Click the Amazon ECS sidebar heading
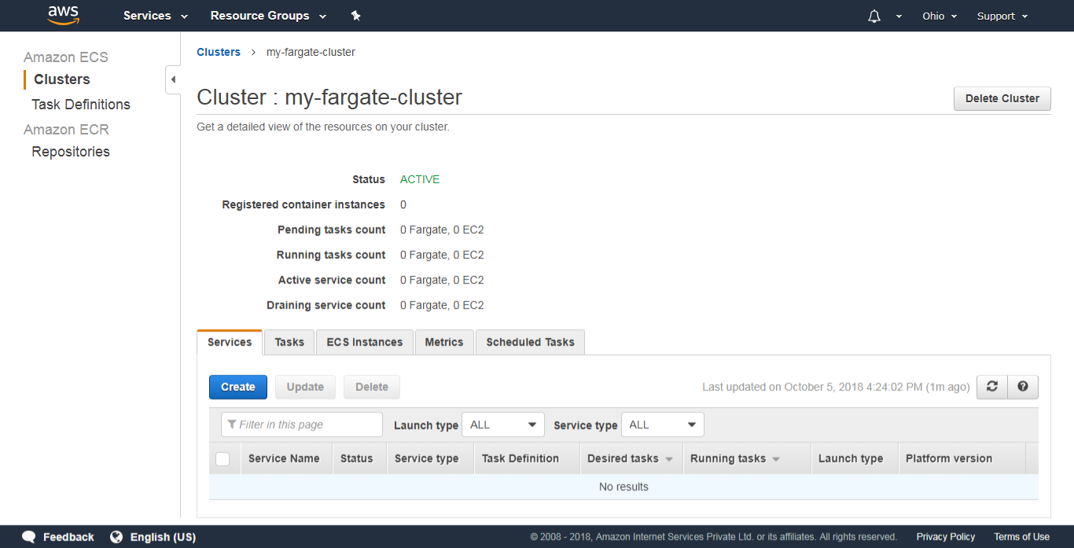This screenshot has height=548, width=1074. point(66,57)
